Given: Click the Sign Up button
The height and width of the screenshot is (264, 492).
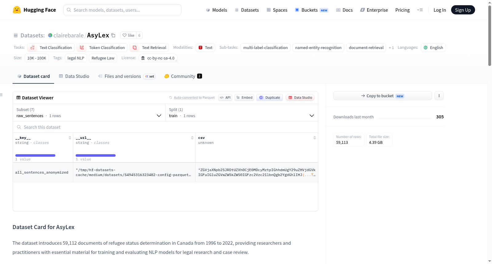Looking at the screenshot, I should [463, 10].
